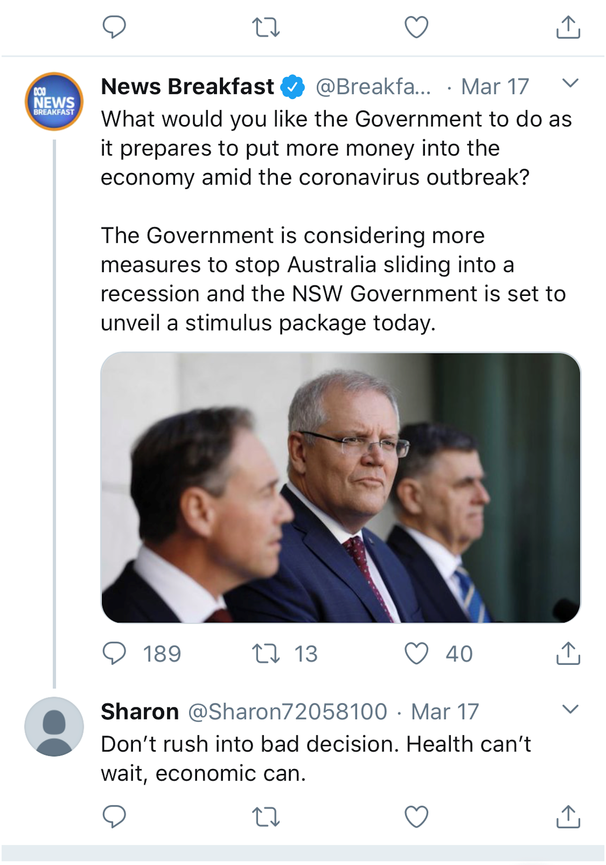606x865 pixels.
Task: Reply to the tweet at top
Action: coord(114,27)
